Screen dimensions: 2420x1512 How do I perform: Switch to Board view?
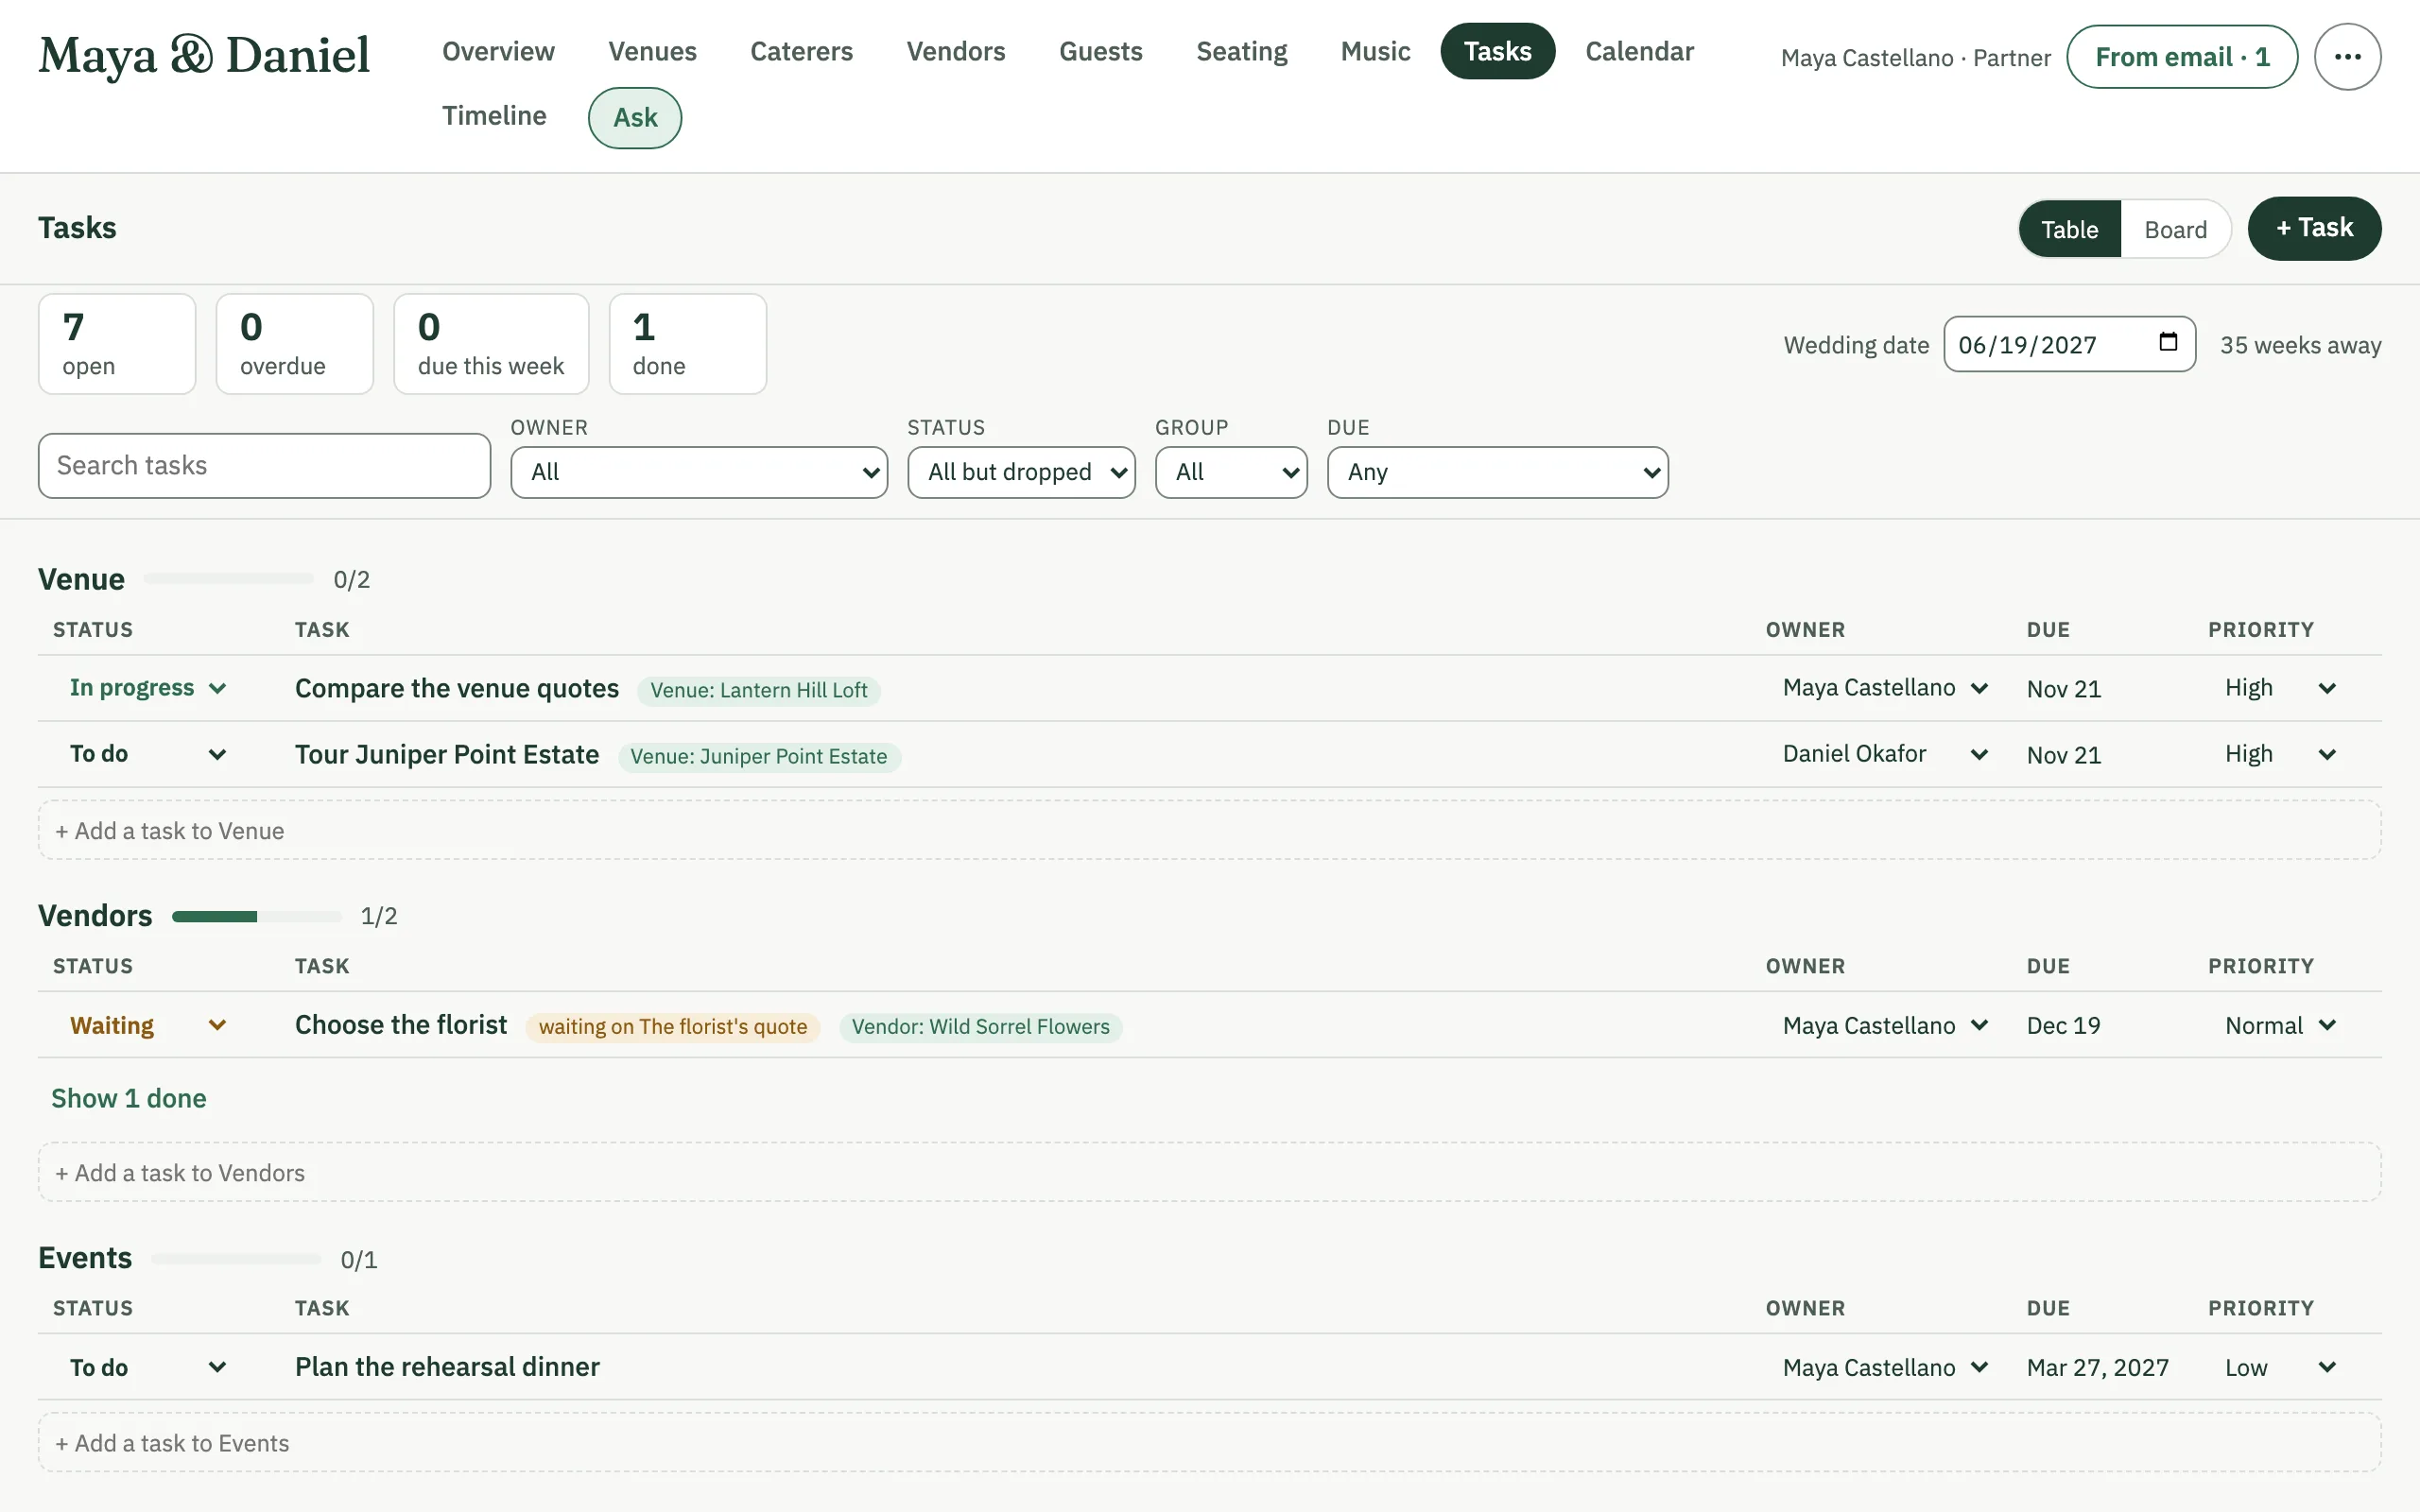pyautogui.click(x=2175, y=229)
